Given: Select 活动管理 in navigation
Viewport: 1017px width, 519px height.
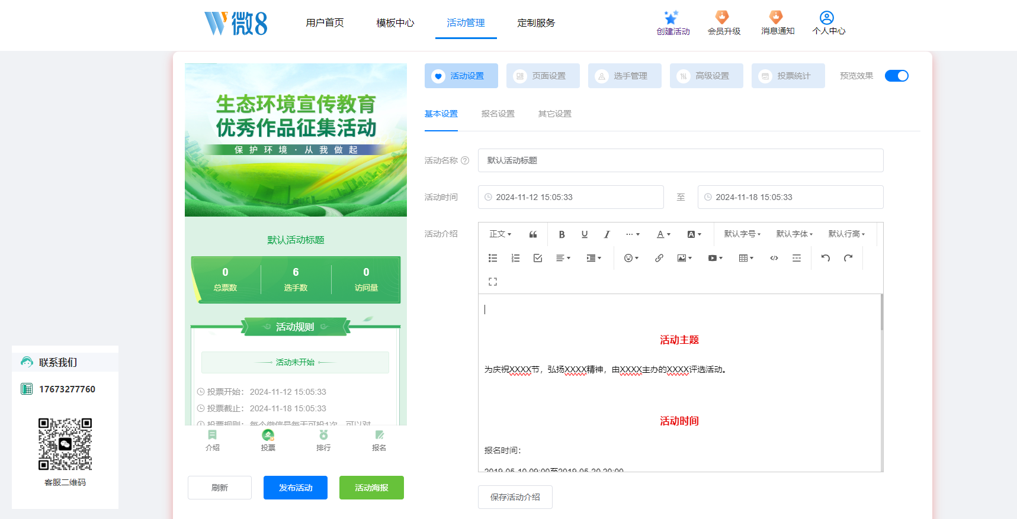Looking at the screenshot, I should 466,23.
